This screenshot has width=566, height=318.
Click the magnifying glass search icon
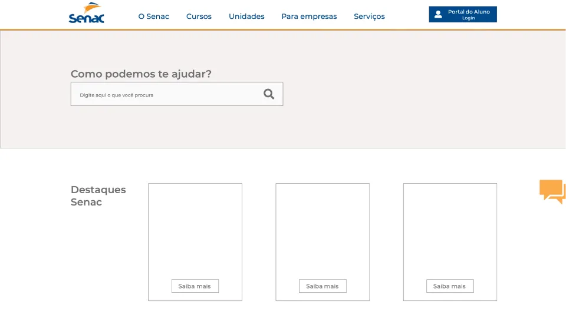pyautogui.click(x=269, y=94)
